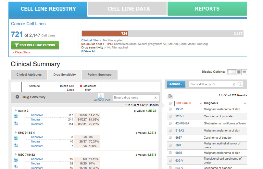This screenshot has height=169, width=263.
Task: Switch to the Cell Line Data tab
Action: 129,9
